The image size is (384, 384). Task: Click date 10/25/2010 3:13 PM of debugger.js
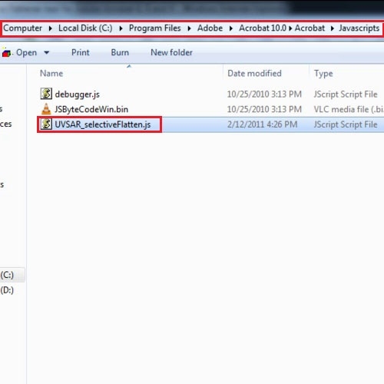click(264, 94)
